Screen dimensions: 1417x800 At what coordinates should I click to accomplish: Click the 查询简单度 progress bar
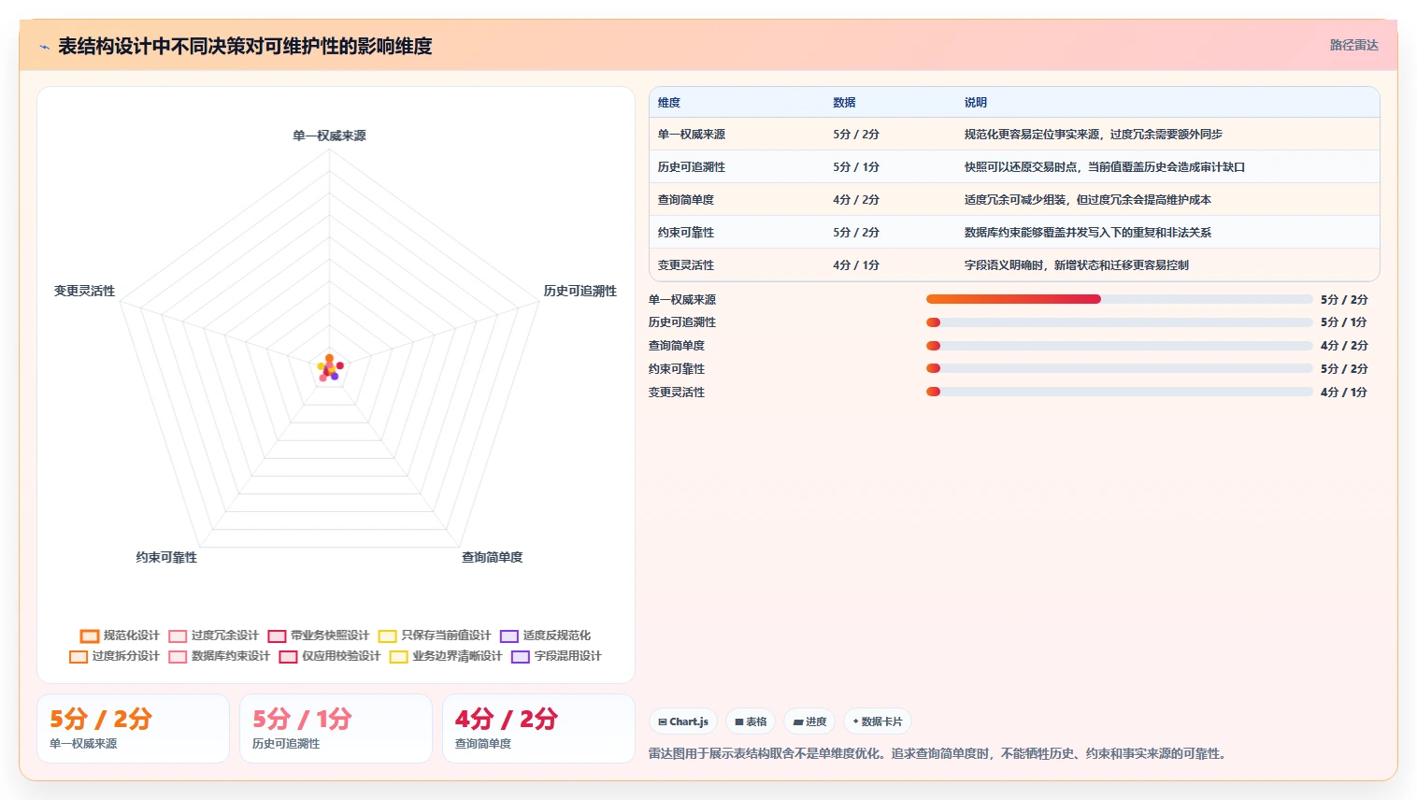point(1119,346)
